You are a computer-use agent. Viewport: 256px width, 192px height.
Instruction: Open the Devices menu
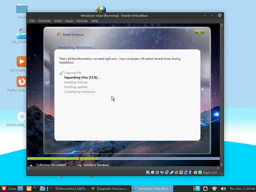82,21
